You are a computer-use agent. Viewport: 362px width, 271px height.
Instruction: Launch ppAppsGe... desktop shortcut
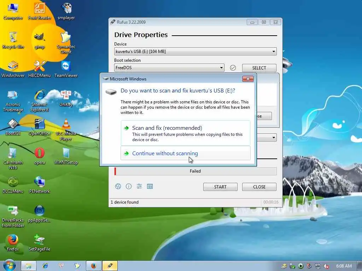click(x=40, y=214)
